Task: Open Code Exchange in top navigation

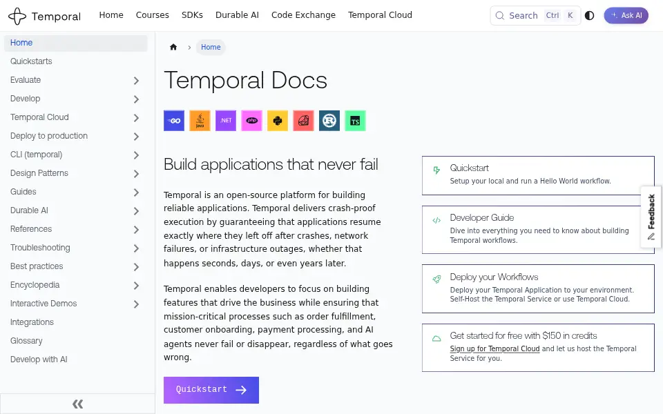Action: tap(303, 15)
